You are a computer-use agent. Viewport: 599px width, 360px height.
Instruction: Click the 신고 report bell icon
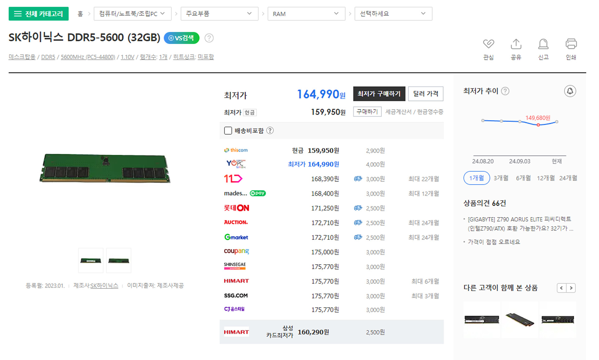(x=543, y=44)
